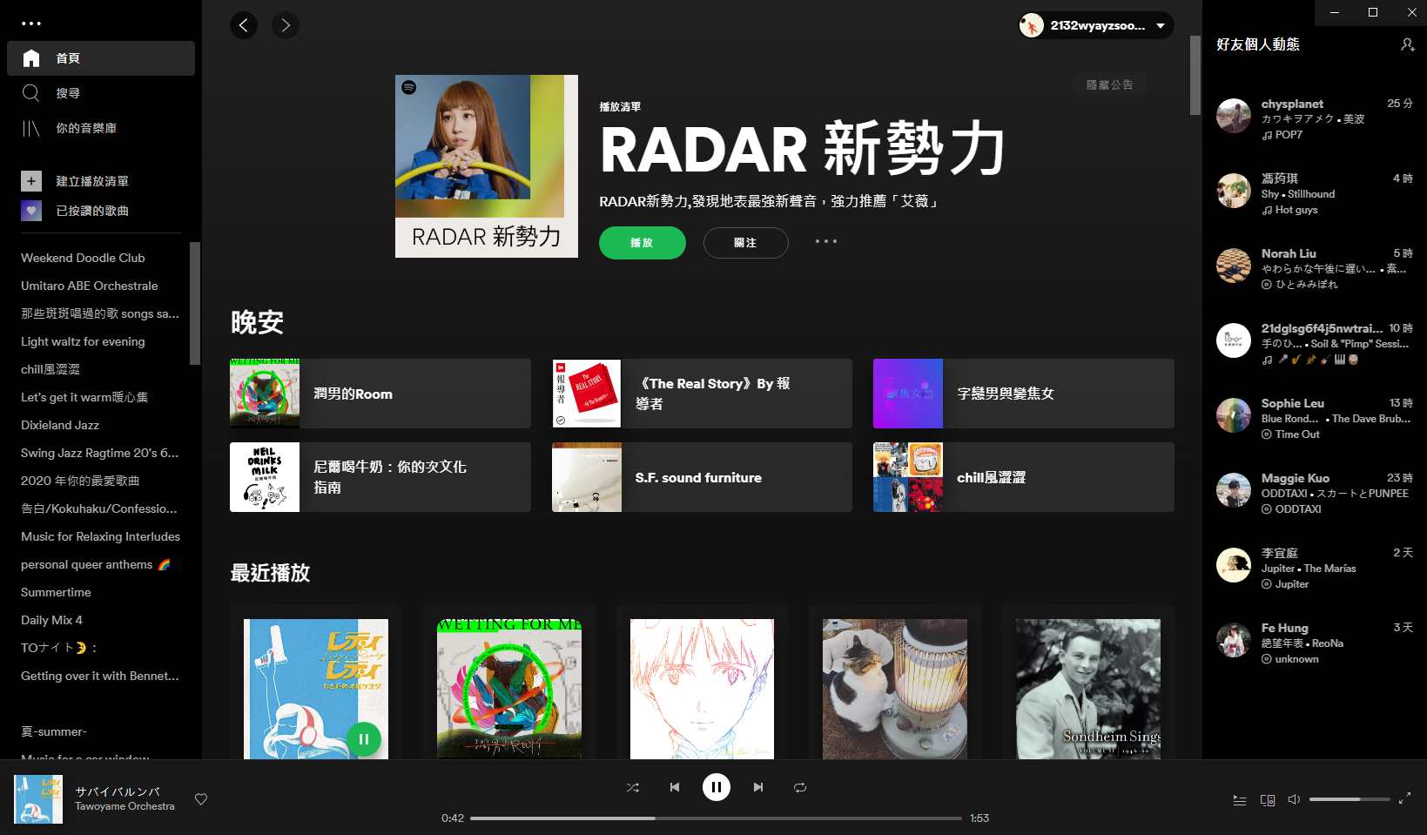This screenshot has height=835, width=1427.
Task: Click the green 播放 button
Action: point(643,243)
